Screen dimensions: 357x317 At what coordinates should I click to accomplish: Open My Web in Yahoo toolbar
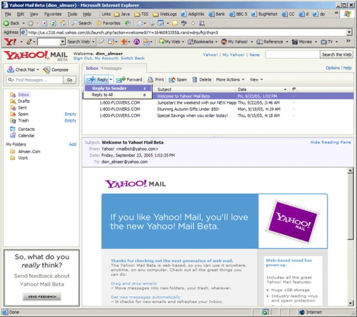pos(172,42)
